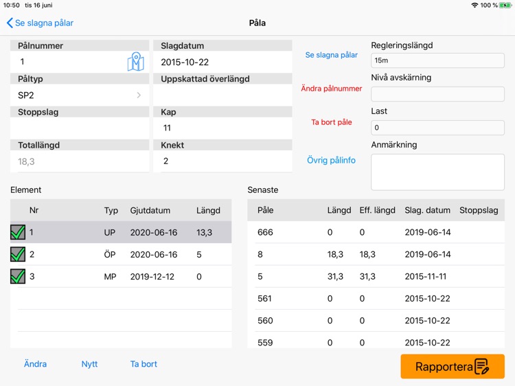Click Eff. längd 31,3 in row 5

367,276
